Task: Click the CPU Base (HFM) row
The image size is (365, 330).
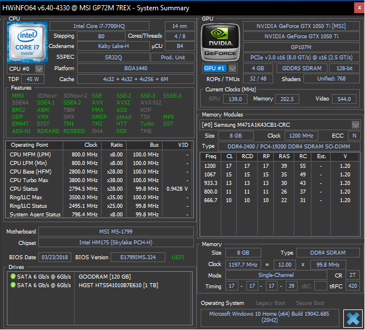Action: 99,172
